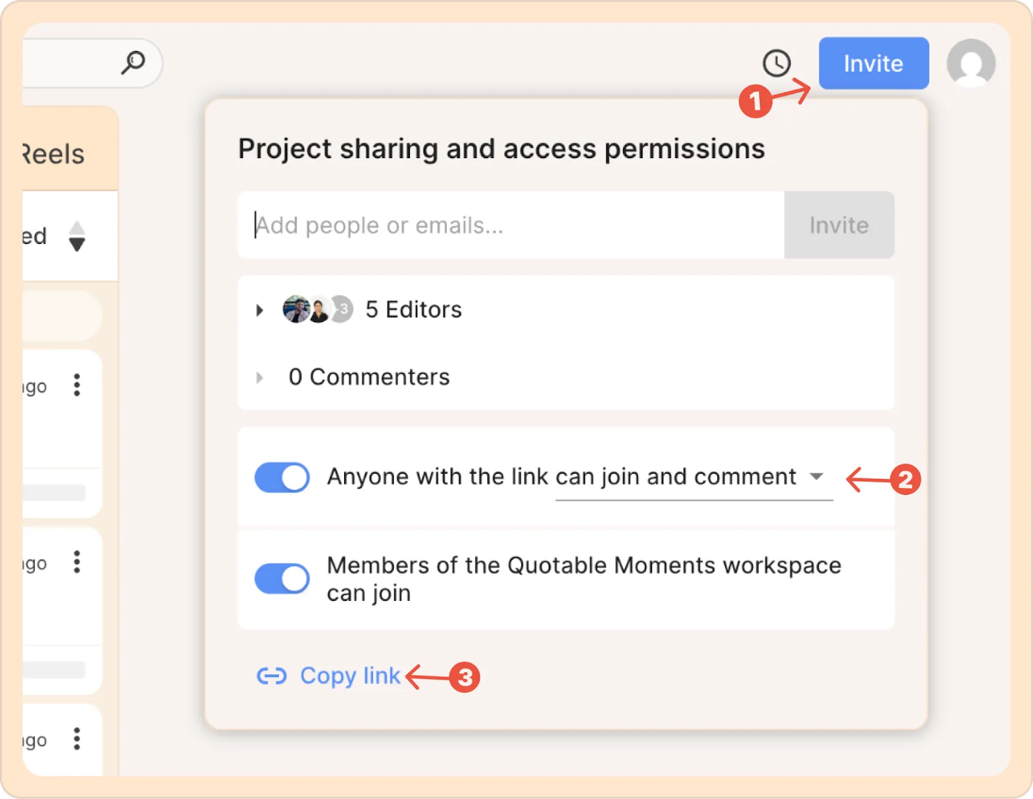The image size is (1033, 799).
Task: Click the sort arrows icon in sidebar
Action: click(77, 236)
